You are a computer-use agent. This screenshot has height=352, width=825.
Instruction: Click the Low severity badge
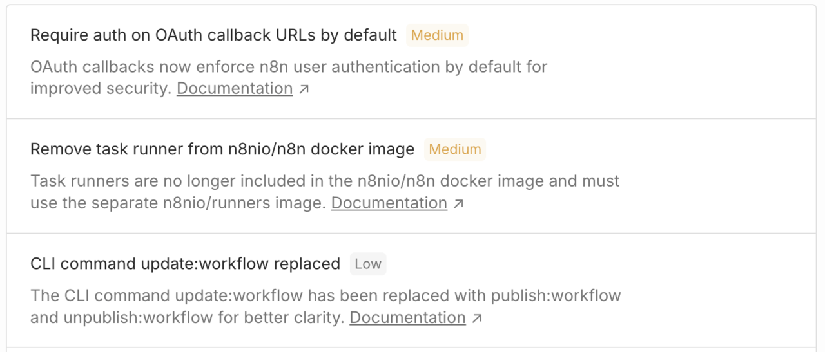(368, 264)
